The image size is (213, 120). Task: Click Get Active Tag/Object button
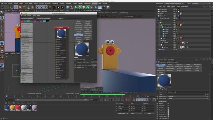pyautogui.click(x=44, y=18)
